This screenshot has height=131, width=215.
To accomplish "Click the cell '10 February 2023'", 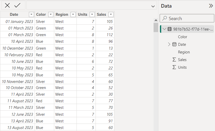I will tap(18, 55).
